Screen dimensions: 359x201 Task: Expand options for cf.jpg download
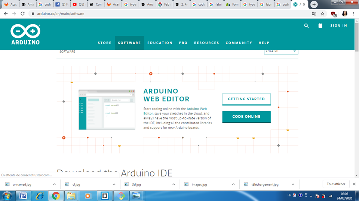point(114,184)
